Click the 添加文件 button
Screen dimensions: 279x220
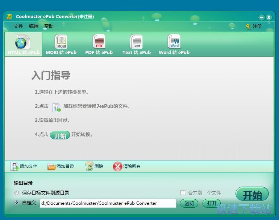coord(24,166)
